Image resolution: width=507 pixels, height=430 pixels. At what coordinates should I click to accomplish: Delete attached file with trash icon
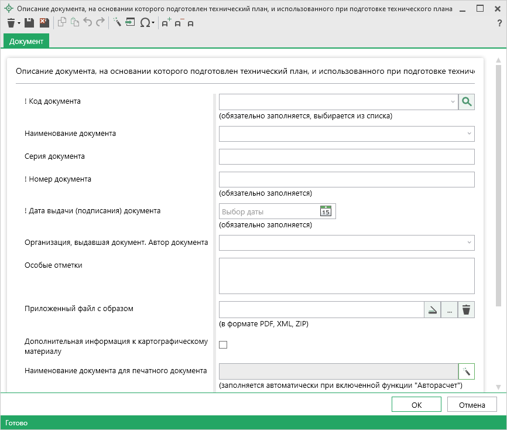(x=466, y=310)
